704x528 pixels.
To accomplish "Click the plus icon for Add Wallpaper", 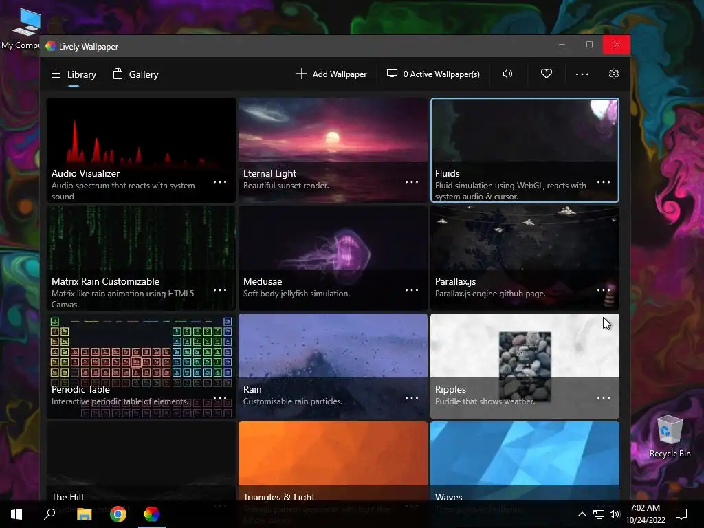I will [302, 74].
